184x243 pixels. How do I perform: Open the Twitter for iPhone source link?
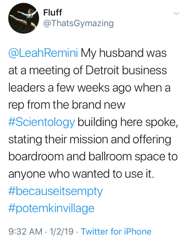(x=116, y=232)
